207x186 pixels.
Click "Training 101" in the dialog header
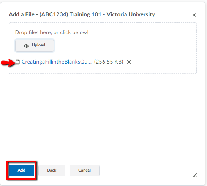(x=85, y=14)
